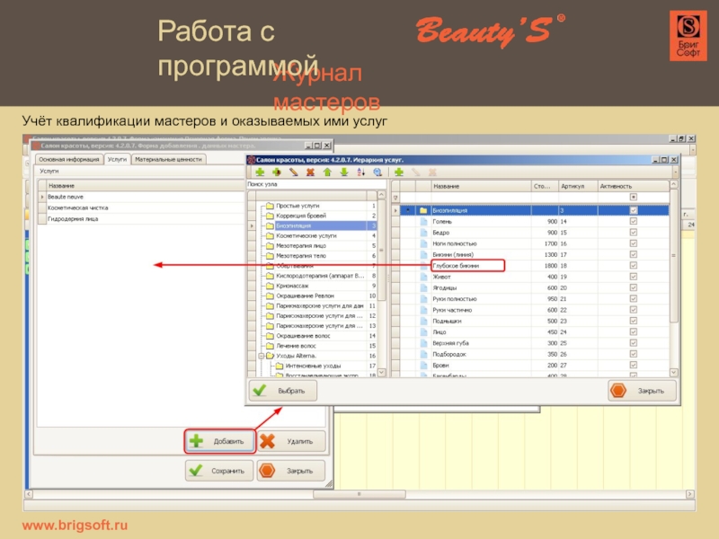Screen dimensions: 719x539
Task: Click the folder icon in the Биоэпиляция grid row
Action: pos(423,210)
